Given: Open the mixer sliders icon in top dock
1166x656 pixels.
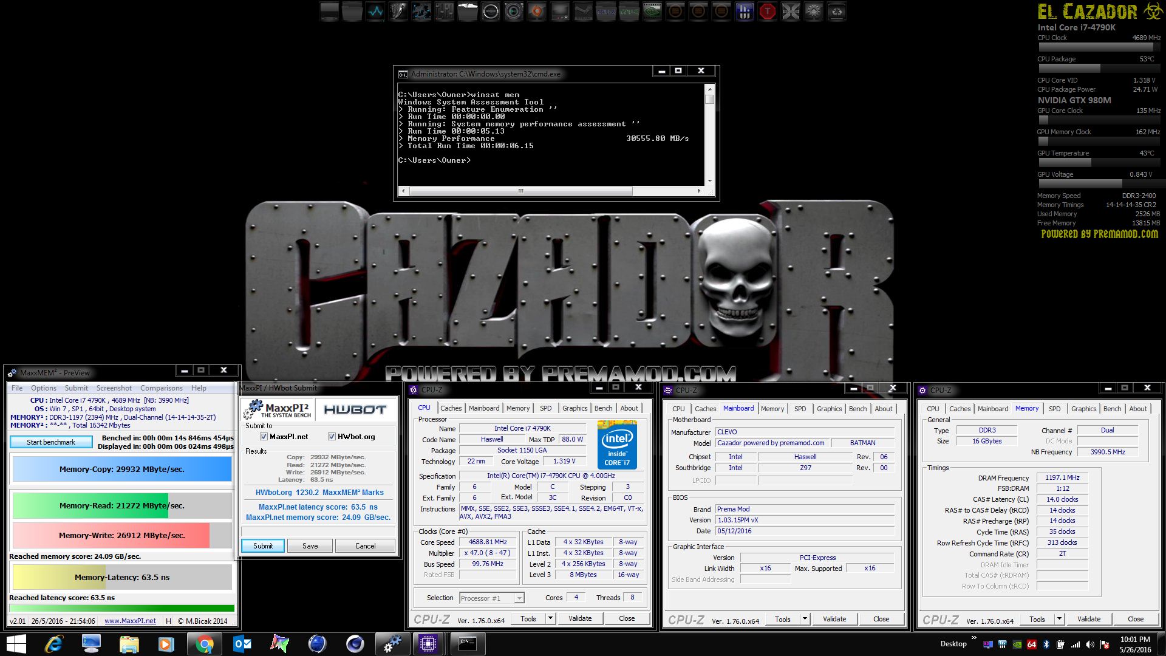Looking at the screenshot, I should pos(445,12).
